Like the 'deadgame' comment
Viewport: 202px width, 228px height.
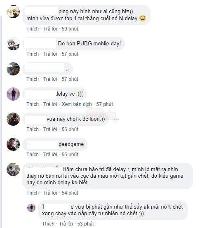pos(33,155)
